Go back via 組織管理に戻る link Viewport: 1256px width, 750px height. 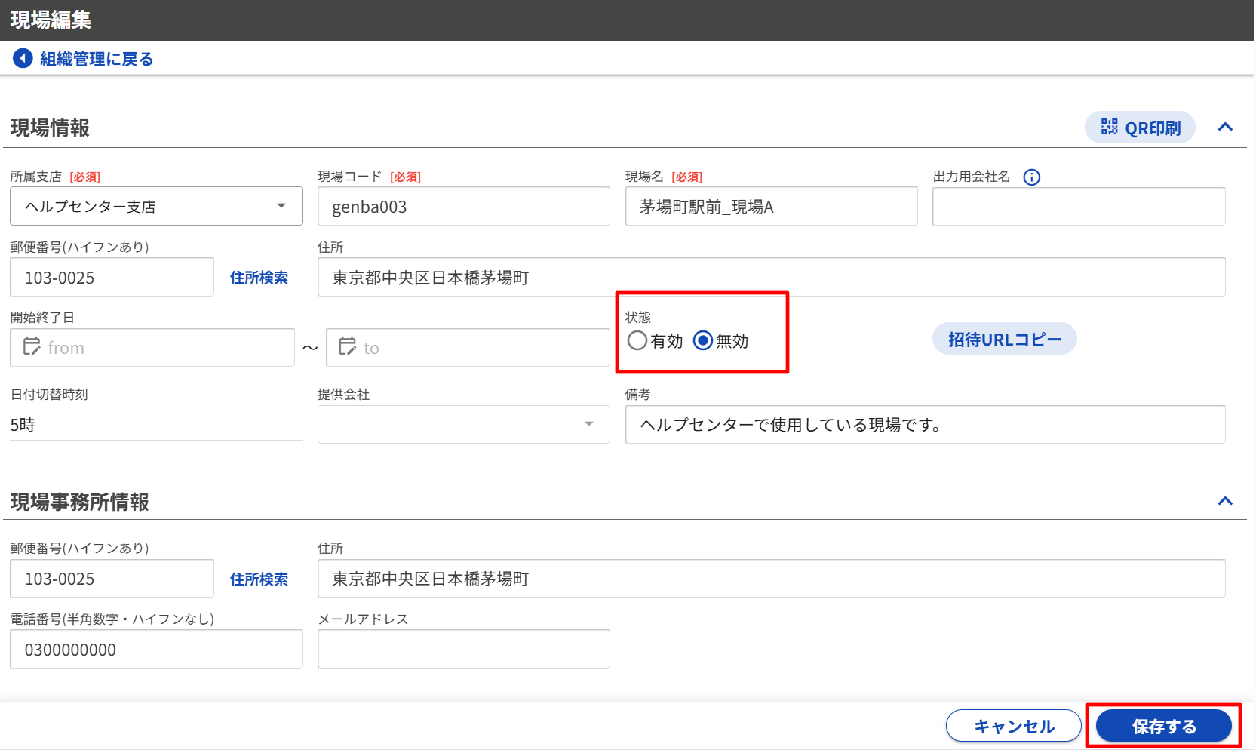pyautogui.click(x=96, y=59)
